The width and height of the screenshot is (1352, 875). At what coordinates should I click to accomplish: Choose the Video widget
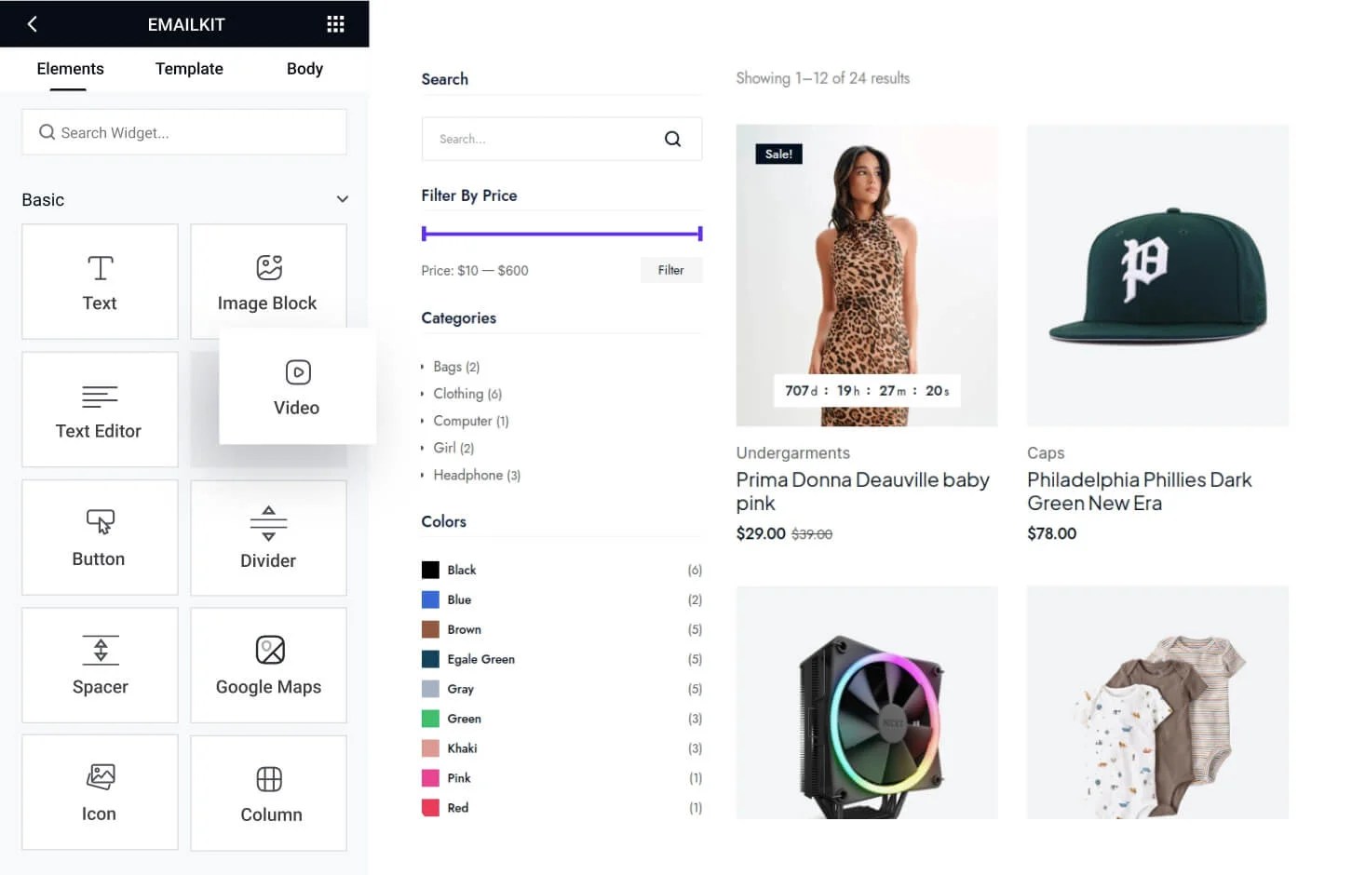297,386
